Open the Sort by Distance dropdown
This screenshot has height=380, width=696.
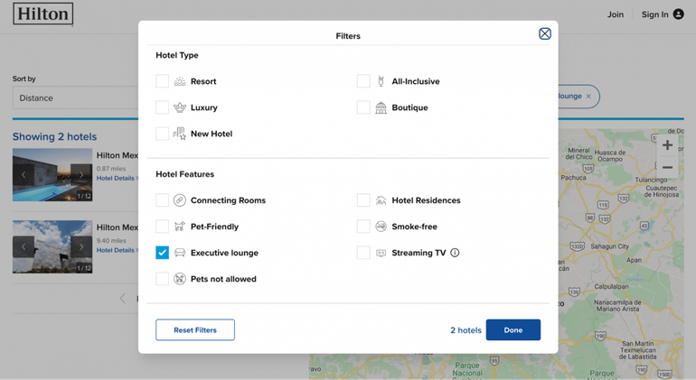(x=74, y=97)
